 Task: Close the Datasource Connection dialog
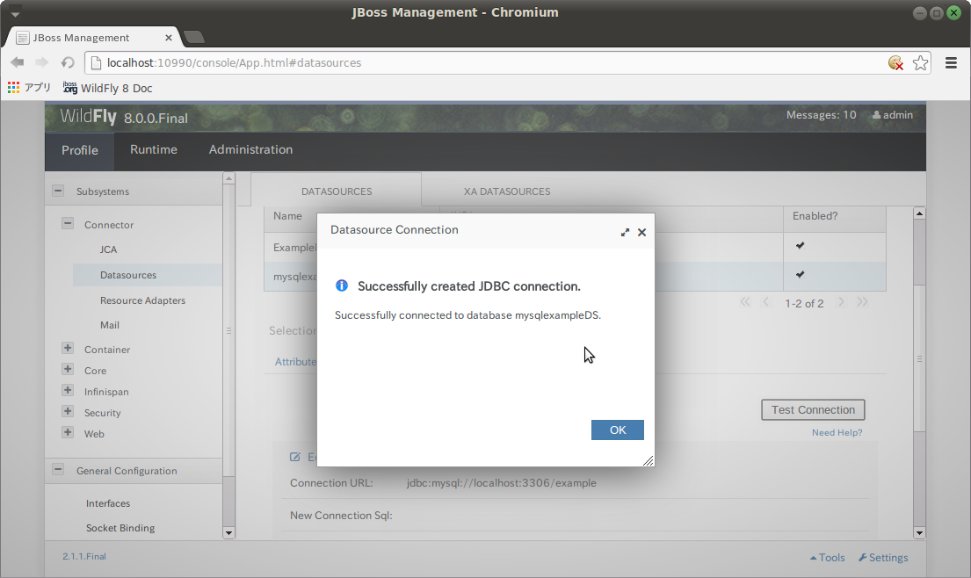point(641,232)
